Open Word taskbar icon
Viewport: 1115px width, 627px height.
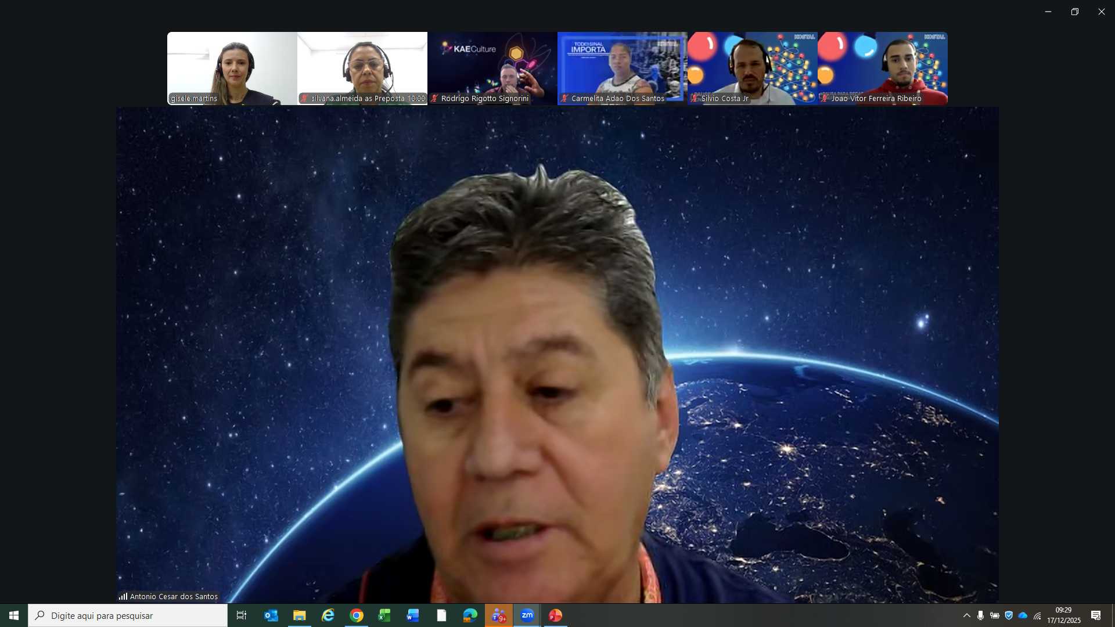pos(413,615)
